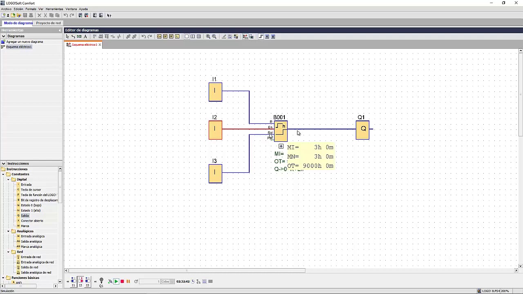
Task: Collapse the Herramientas panel with the arrow
Action: (60, 30)
